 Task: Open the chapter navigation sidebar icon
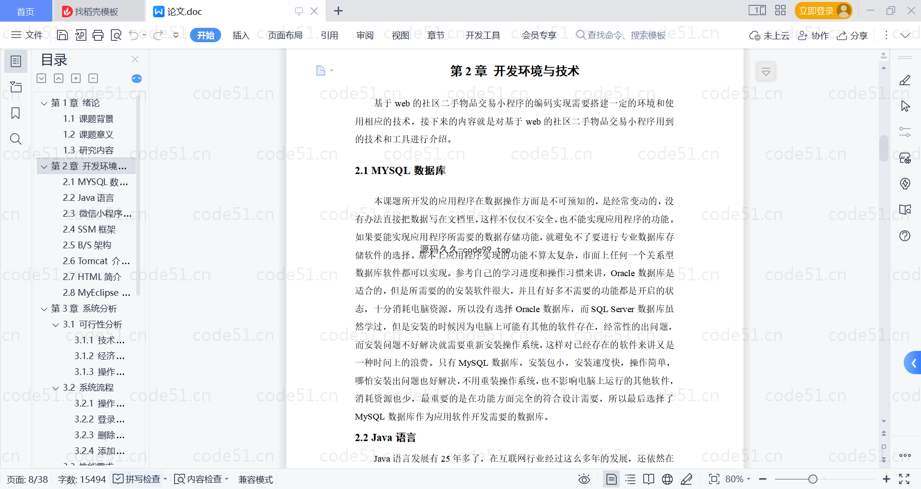pos(16,87)
